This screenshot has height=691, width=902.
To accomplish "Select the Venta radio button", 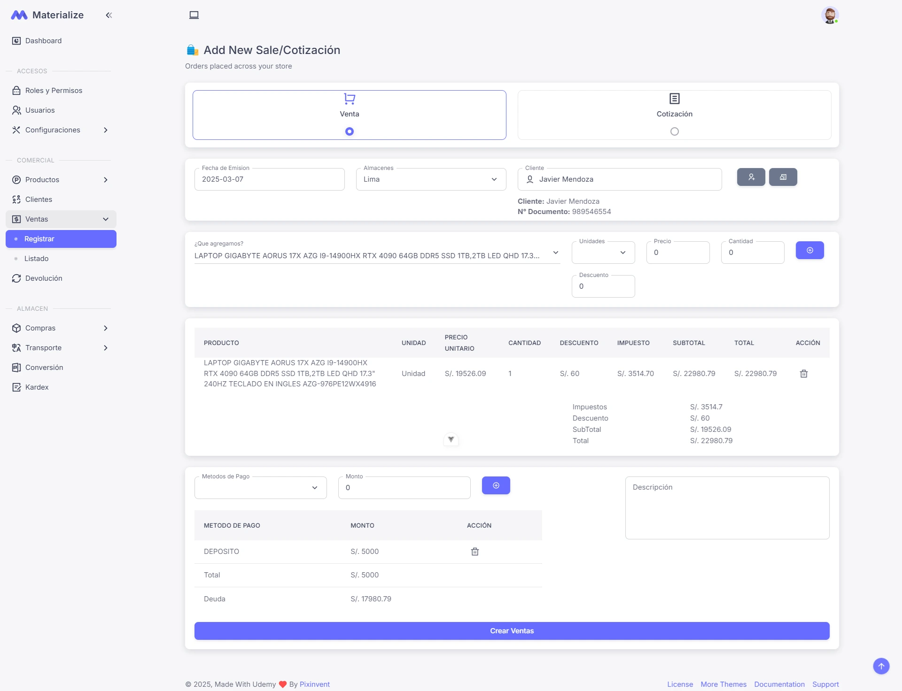I will (350, 131).
